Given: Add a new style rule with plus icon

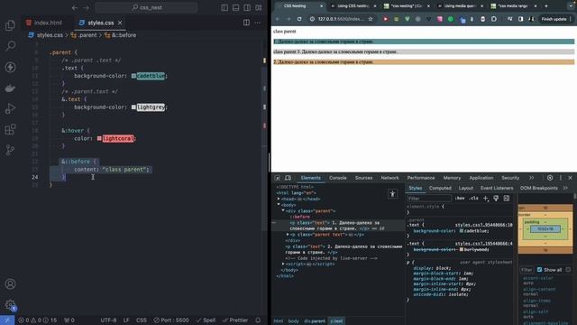Looking at the screenshot, I should point(485,199).
